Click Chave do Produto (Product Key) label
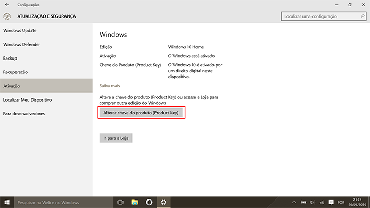 tap(130, 65)
